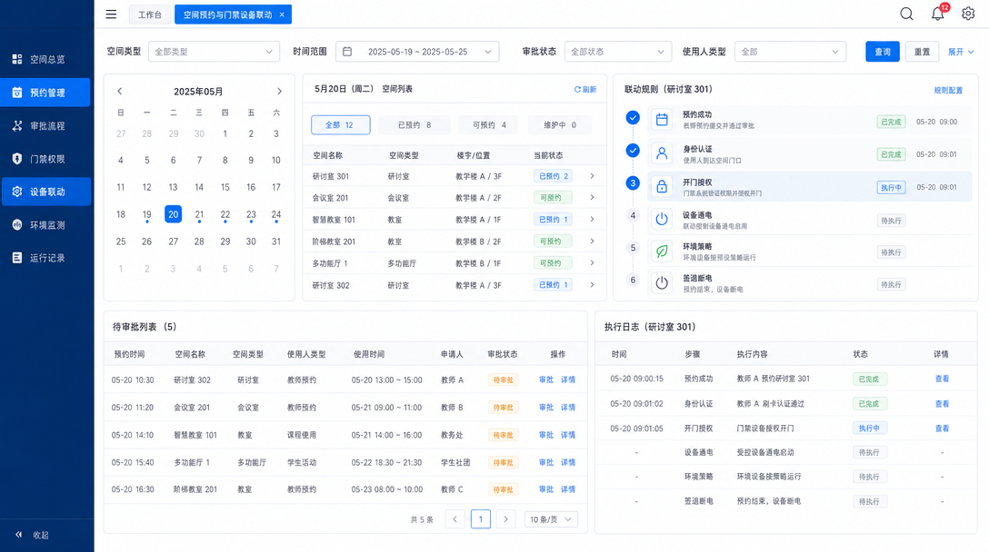Image resolution: width=989 pixels, height=552 pixels.
Task: Click 审批 for 研讨室 302 request
Action: pyautogui.click(x=545, y=379)
